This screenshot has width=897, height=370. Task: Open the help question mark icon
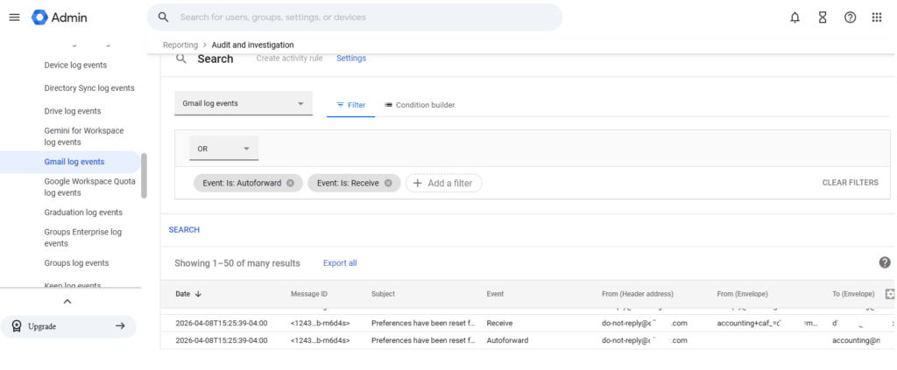click(850, 17)
